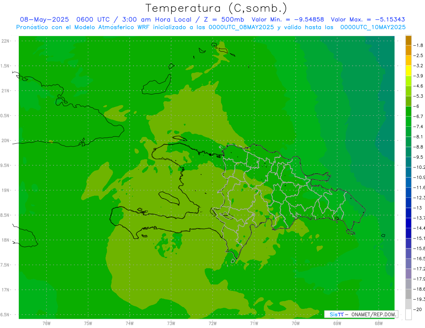Click the '0.5N' latitude label
The height and width of the screenshot is (328, 425).
point(5,116)
